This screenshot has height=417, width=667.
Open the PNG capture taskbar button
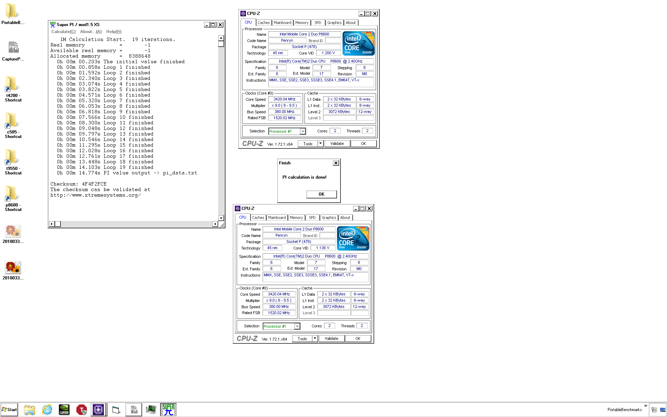coord(134,410)
